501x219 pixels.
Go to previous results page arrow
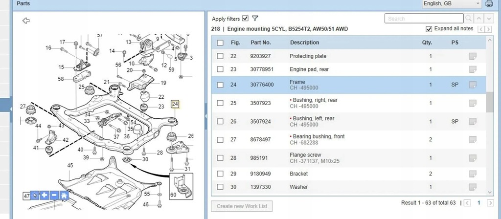[467, 203]
